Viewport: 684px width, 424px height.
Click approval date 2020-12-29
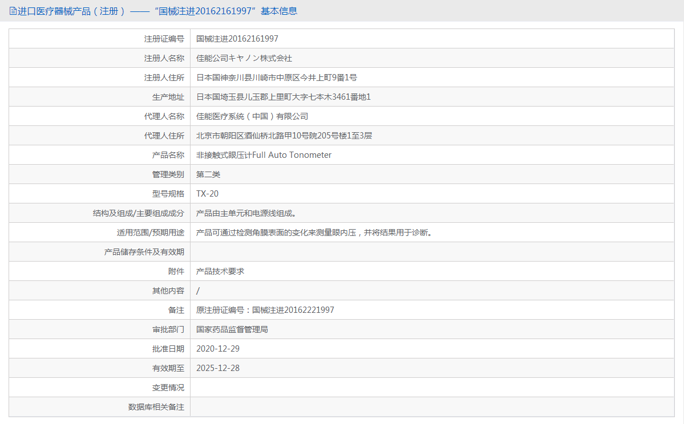pyautogui.click(x=218, y=349)
